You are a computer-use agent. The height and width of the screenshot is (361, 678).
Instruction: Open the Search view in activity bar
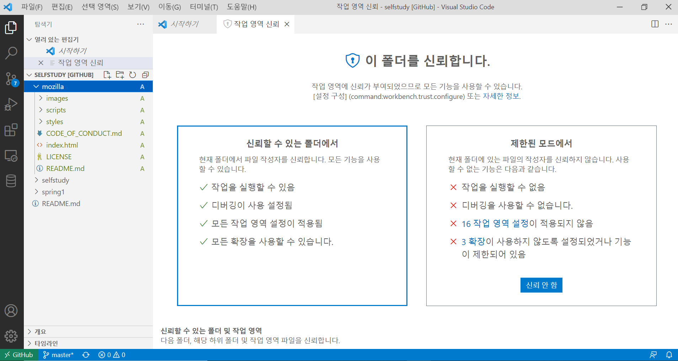pos(11,53)
